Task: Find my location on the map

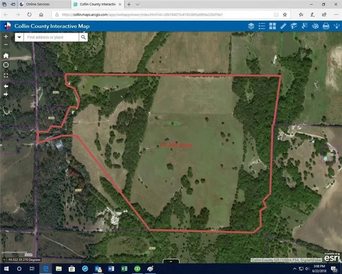Action: (x=6, y=65)
